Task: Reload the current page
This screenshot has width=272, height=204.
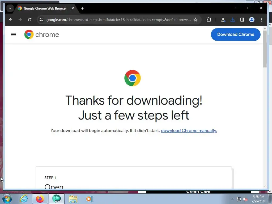Action: point(30,20)
